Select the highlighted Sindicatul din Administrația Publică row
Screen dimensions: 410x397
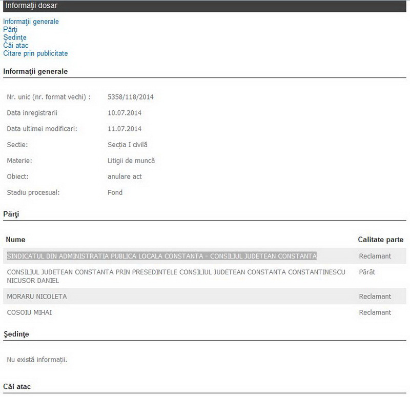(161, 256)
